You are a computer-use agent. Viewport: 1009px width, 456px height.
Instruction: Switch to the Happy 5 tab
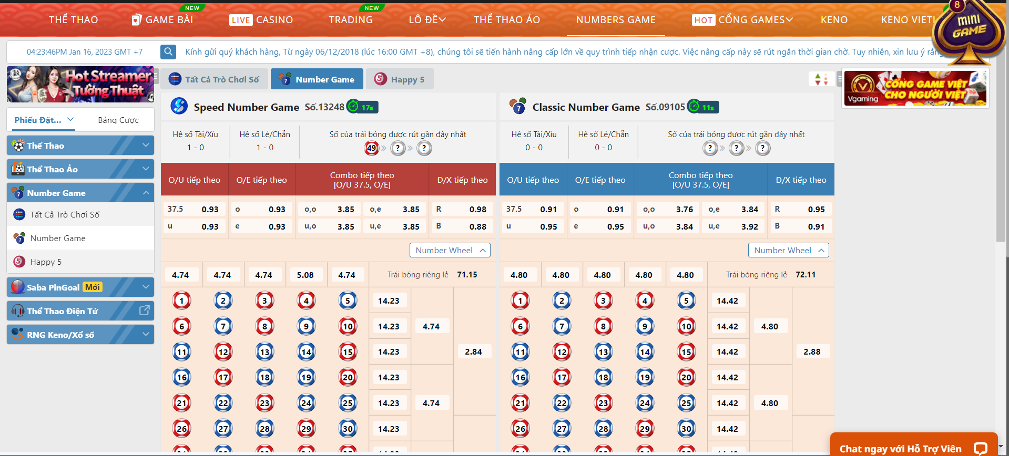400,79
